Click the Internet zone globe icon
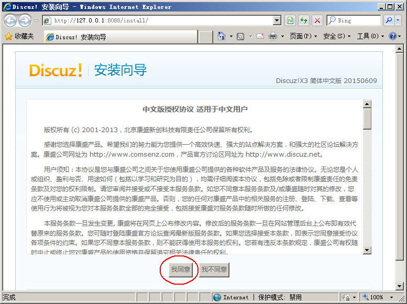Image resolution: width=407 pixels, height=304 pixels. pos(217,297)
